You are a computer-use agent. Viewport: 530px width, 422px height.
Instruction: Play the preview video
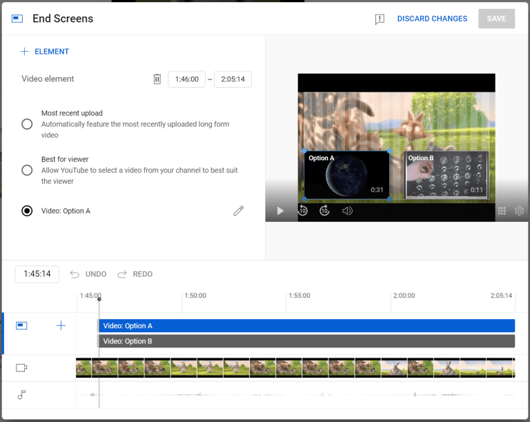280,211
